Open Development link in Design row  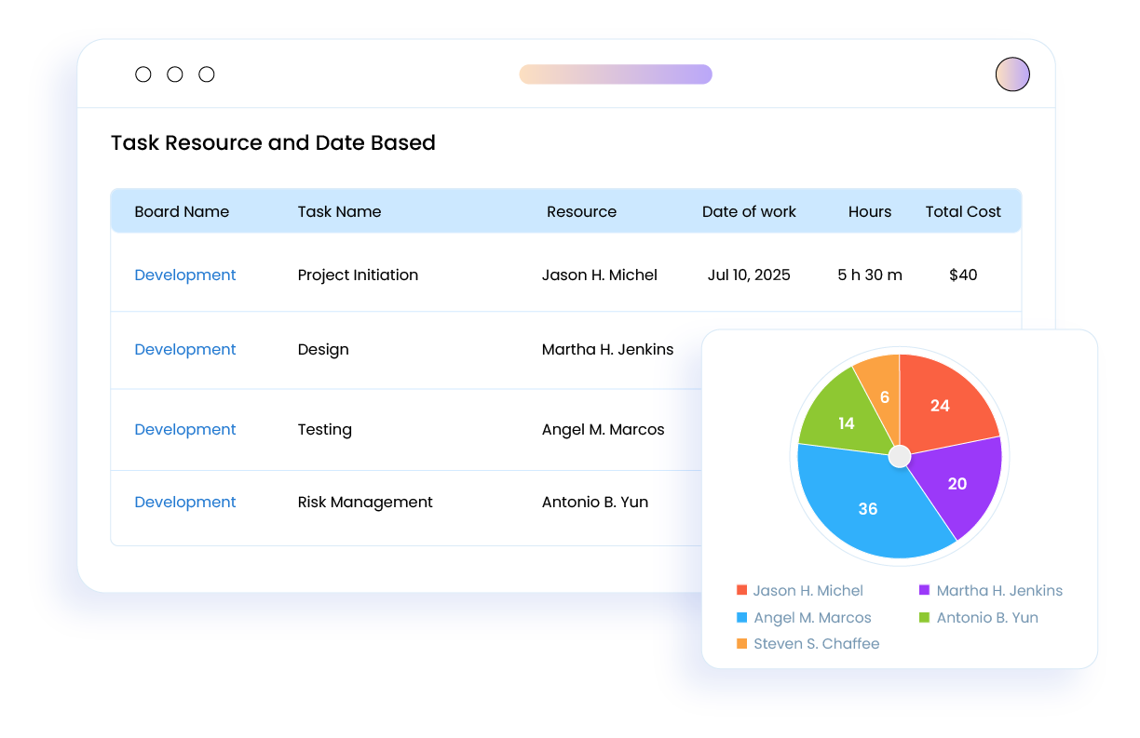[185, 349]
